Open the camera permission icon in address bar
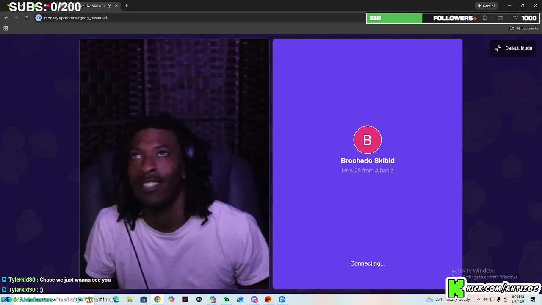The width and height of the screenshot is (542, 305). pyautogui.click(x=39, y=18)
